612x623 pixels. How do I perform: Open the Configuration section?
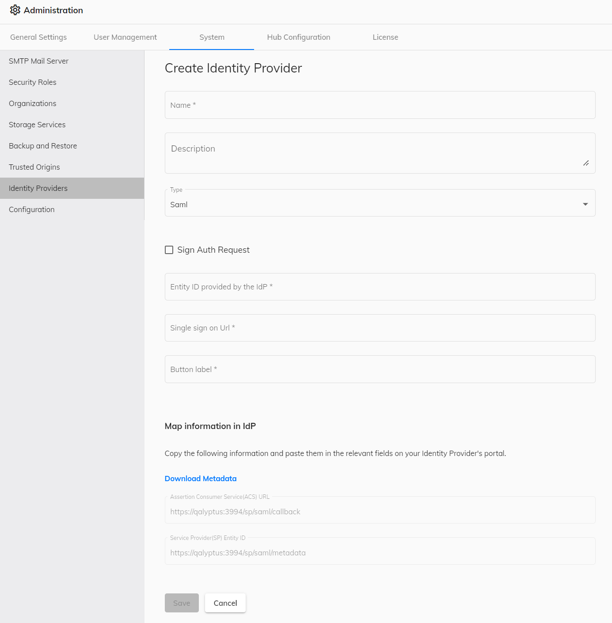pos(31,209)
